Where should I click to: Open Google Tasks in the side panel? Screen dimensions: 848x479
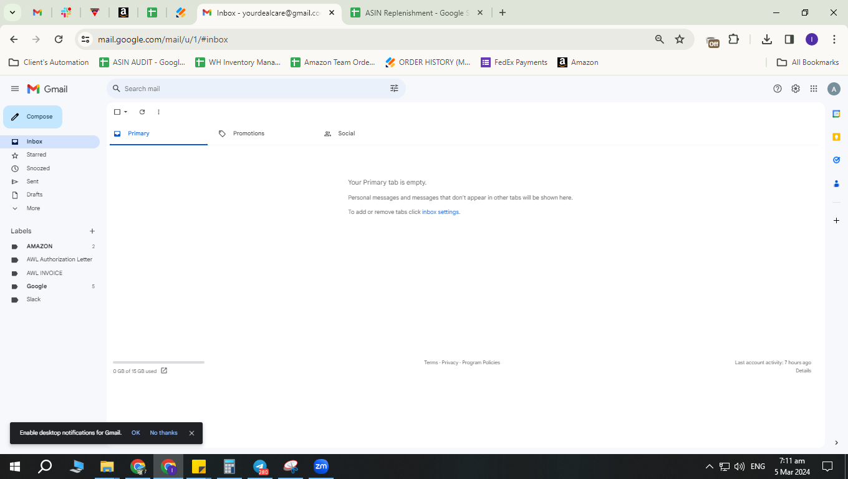tap(836, 160)
